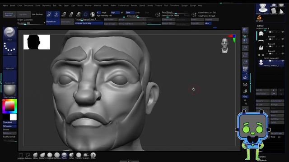
Task: Click the Del Hidden button
Action: (x=111, y=20)
